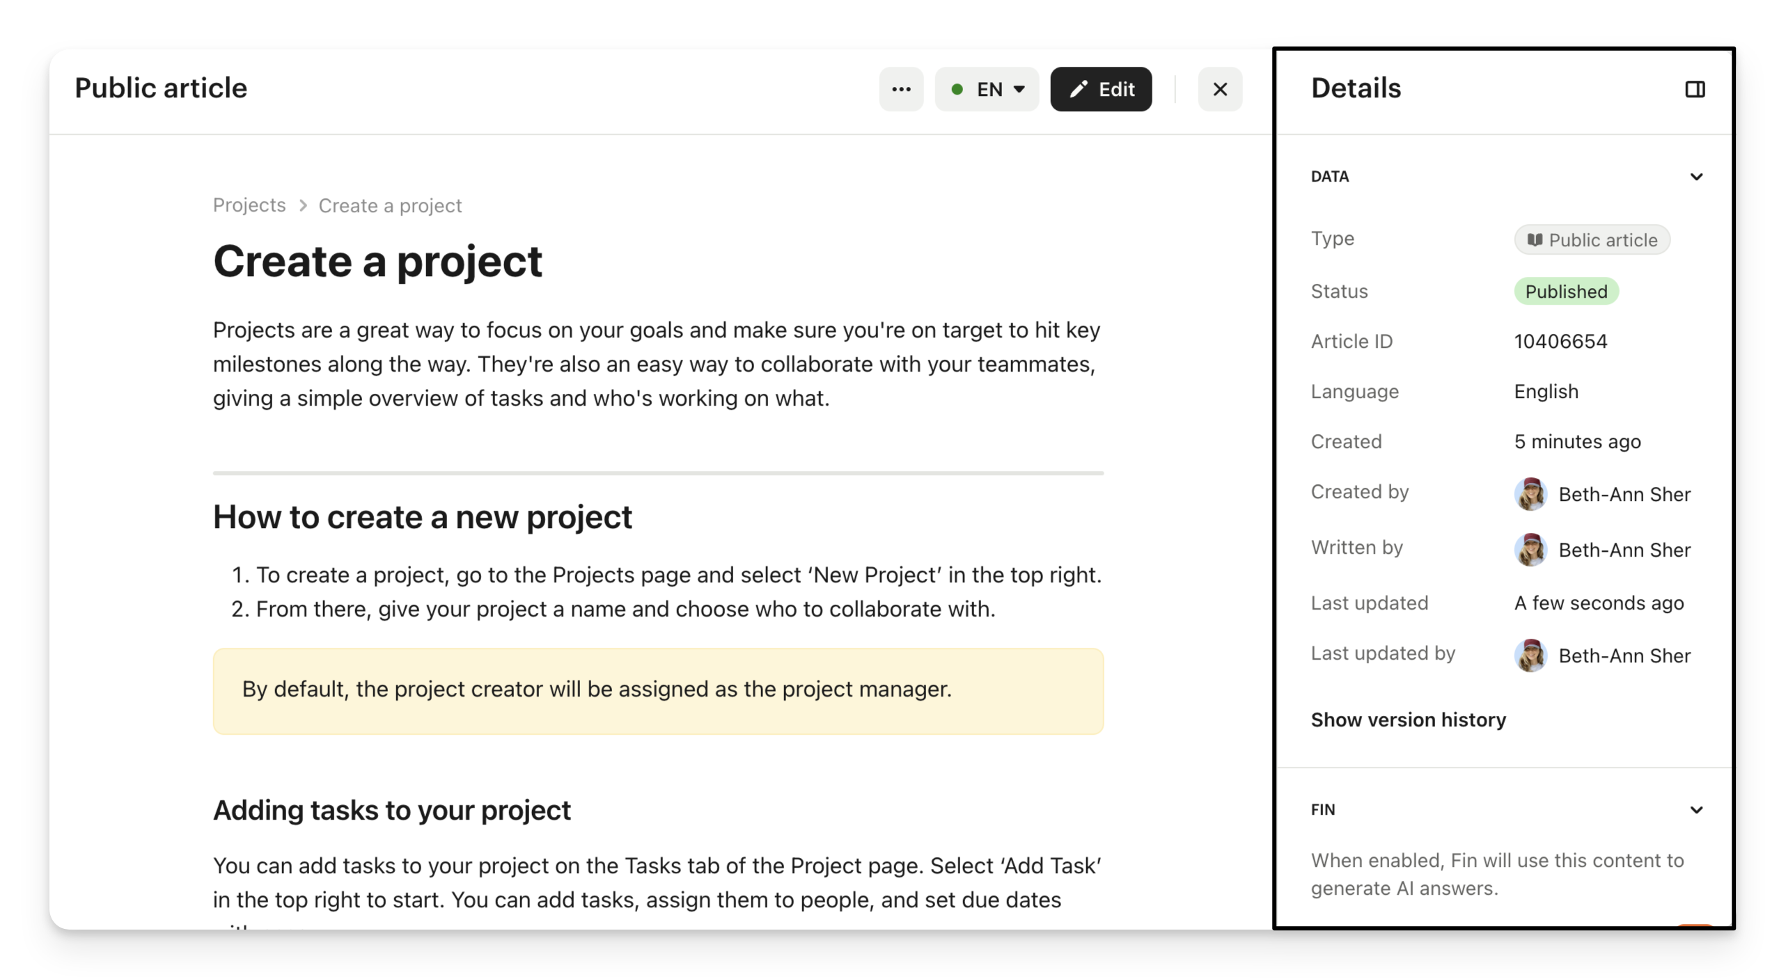Click the book icon in Public article badge
1786x979 pixels.
1535,240
